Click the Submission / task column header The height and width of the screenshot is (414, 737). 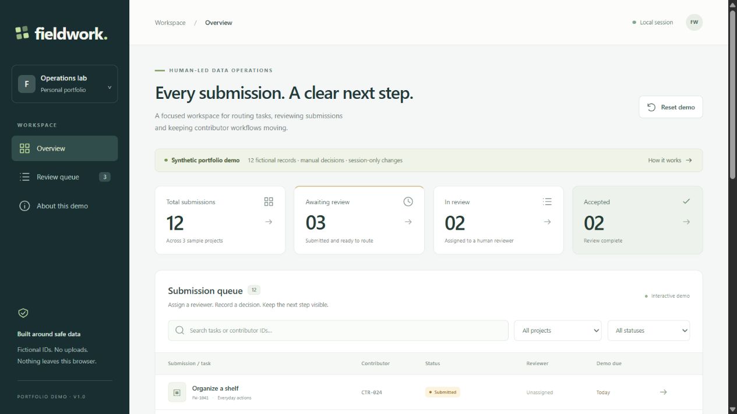[189, 363]
